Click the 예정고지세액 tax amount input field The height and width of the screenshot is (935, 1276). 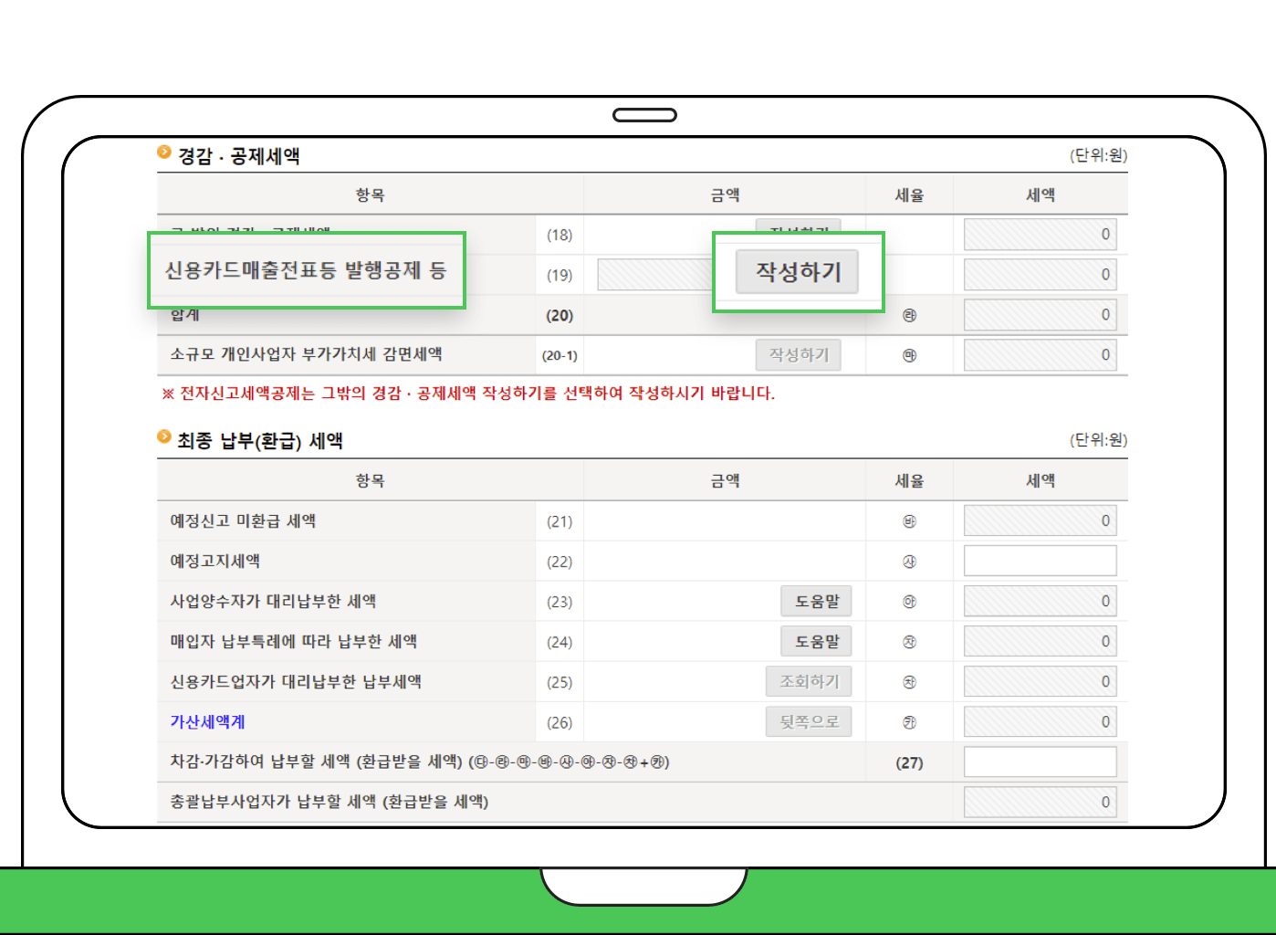1040,560
